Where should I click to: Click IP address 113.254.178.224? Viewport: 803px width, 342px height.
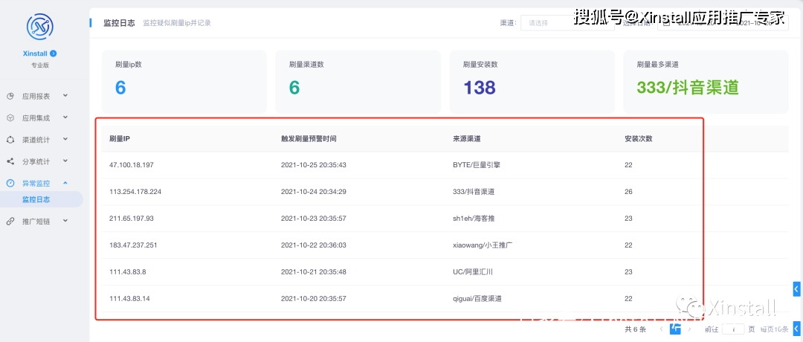[x=136, y=192]
